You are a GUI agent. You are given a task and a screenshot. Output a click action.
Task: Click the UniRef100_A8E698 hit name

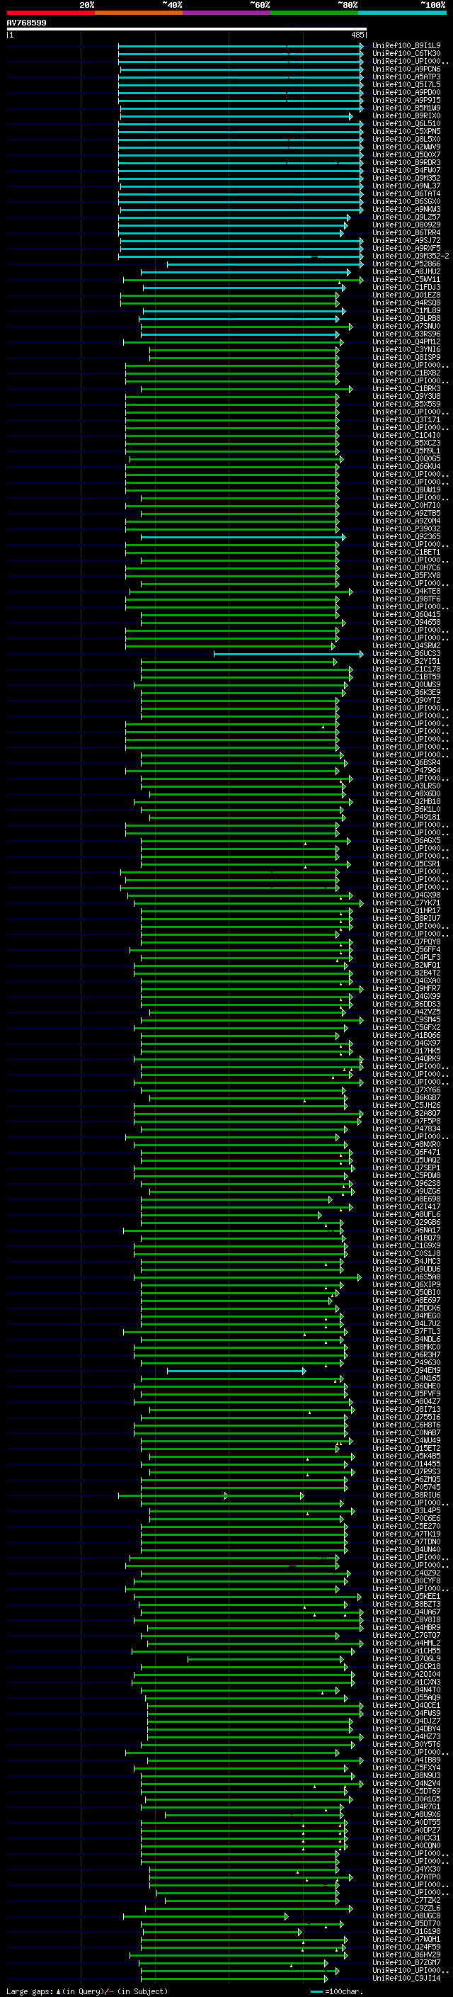point(406,1199)
